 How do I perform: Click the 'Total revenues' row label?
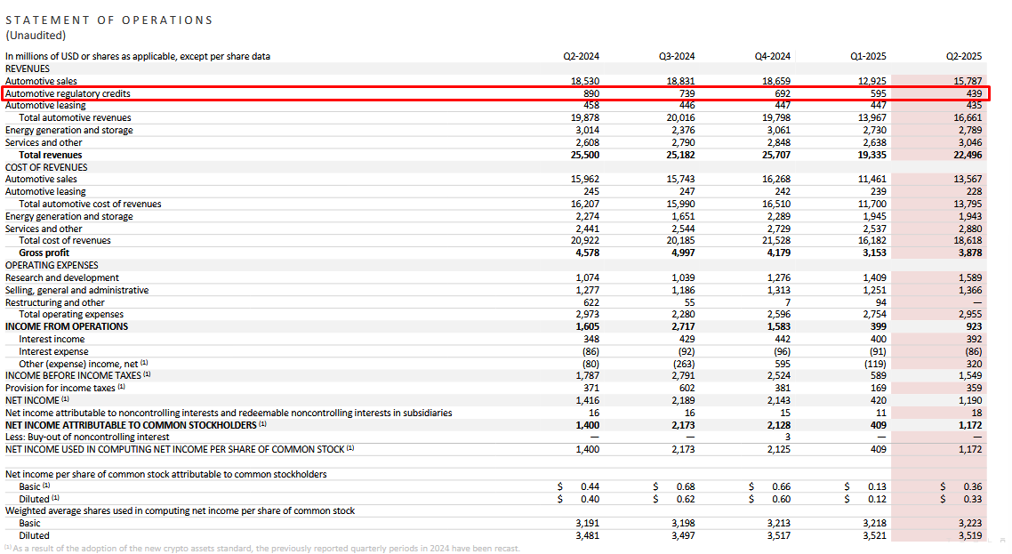click(x=51, y=155)
